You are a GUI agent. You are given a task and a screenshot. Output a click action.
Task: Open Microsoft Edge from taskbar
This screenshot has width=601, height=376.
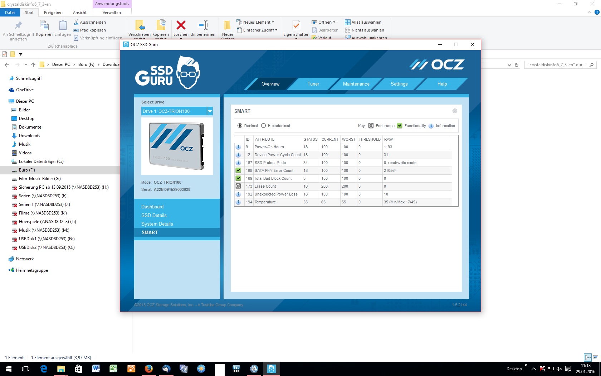44,369
